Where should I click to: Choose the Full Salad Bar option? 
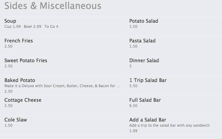click(x=145, y=100)
